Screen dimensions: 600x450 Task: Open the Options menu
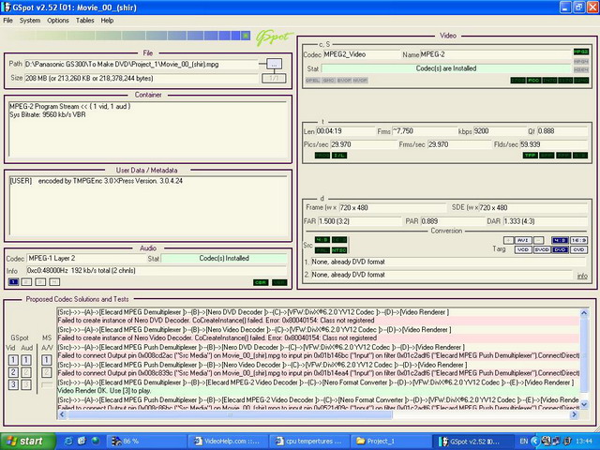[x=58, y=21]
